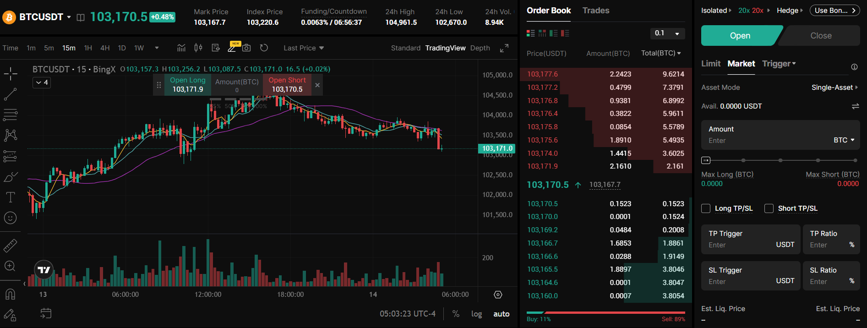Select the Order Book tab
Image resolution: width=867 pixels, height=328 pixels.
(549, 11)
